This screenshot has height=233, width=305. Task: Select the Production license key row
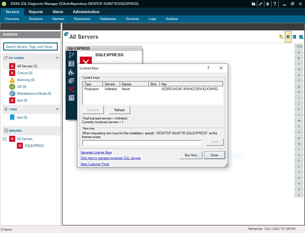tap(153, 89)
